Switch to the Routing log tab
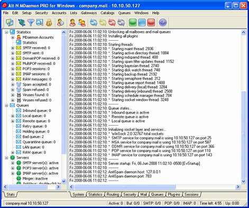The width and height of the screenshot is (249, 208). click(113, 194)
